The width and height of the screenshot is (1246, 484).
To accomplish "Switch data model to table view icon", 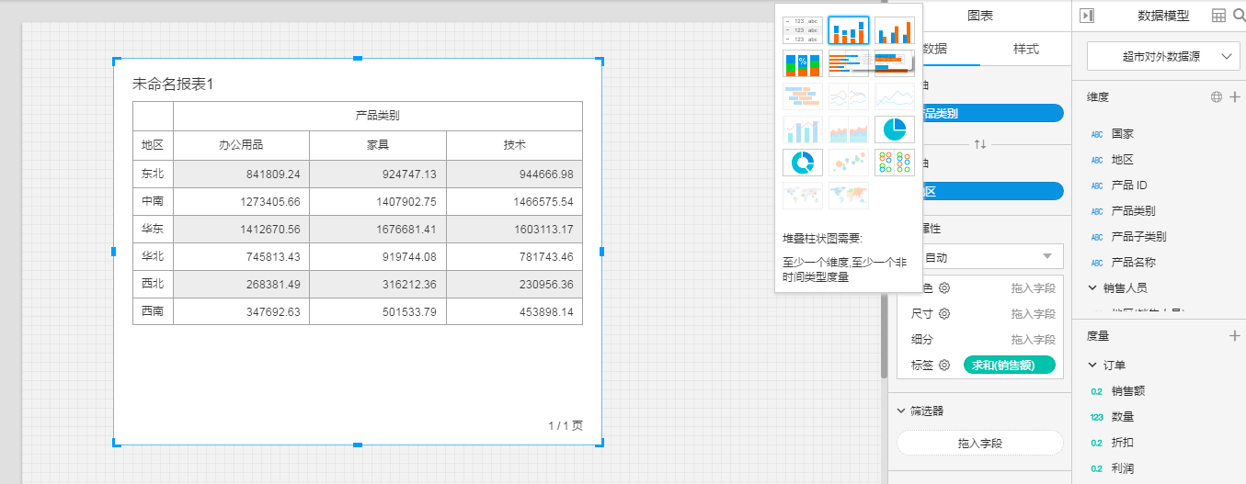I will coord(1218,16).
